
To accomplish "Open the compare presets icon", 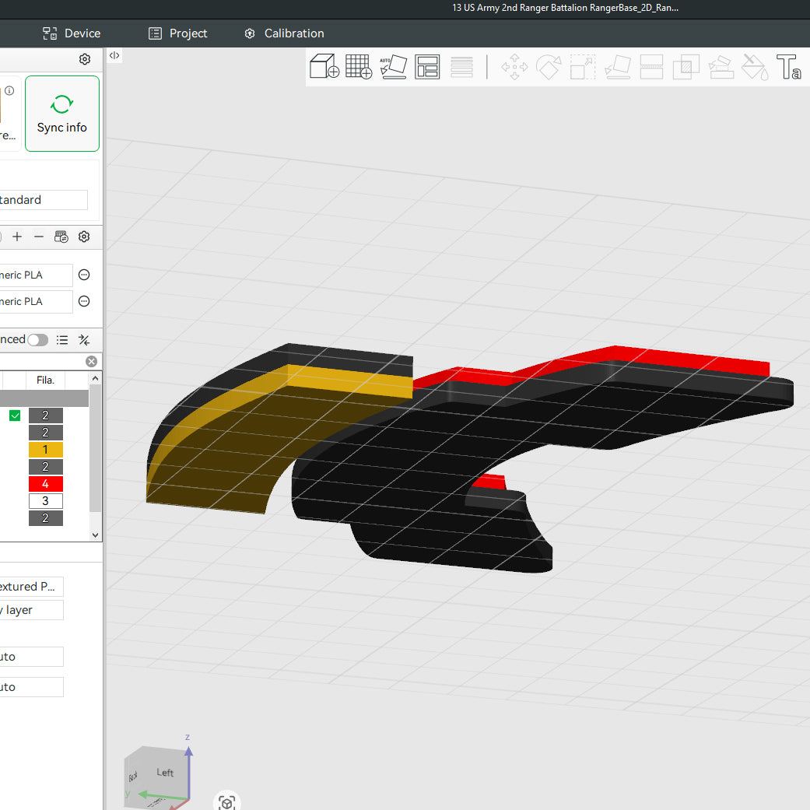I will [84, 340].
